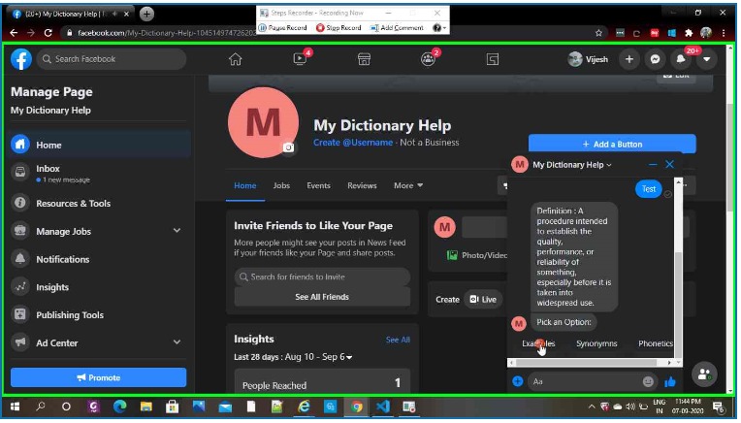This screenshot has width=741, height=423.
Task: Click the Promote button
Action: pyautogui.click(x=98, y=377)
